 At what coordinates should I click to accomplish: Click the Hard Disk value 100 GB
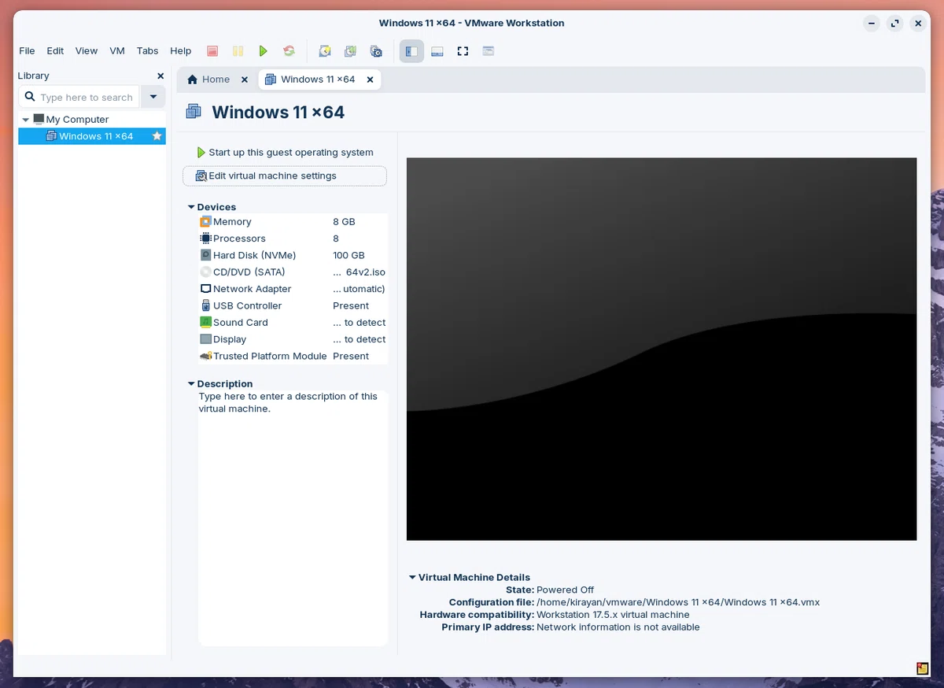point(348,255)
